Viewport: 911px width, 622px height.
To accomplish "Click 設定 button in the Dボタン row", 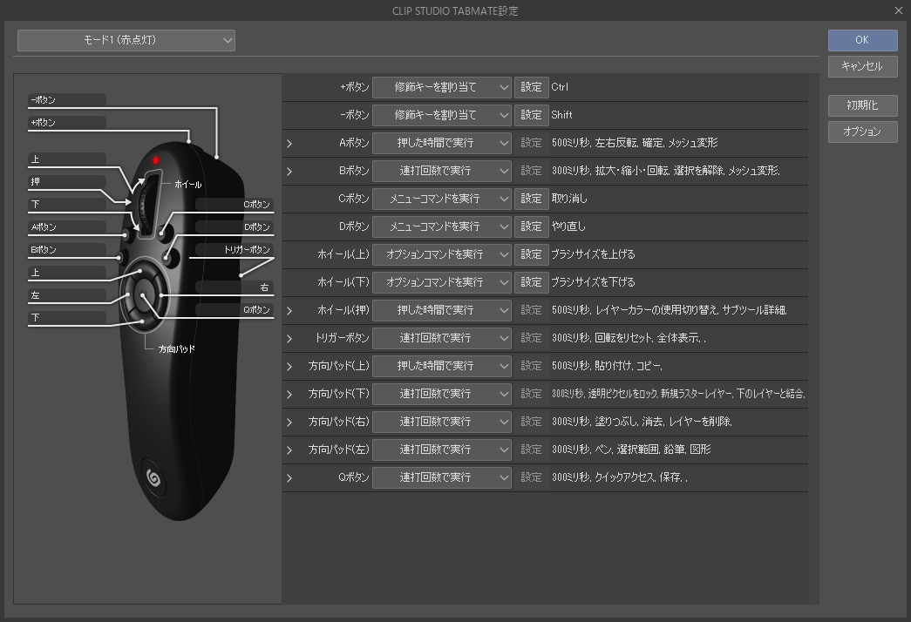I will pyautogui.click(x=531, y=226).
